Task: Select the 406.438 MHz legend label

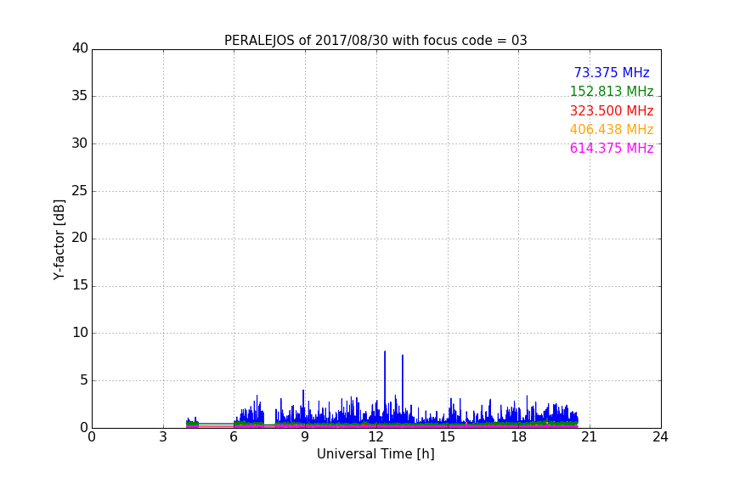Action: 612,129
